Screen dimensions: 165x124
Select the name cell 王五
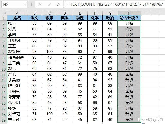[x=17, y=46]
